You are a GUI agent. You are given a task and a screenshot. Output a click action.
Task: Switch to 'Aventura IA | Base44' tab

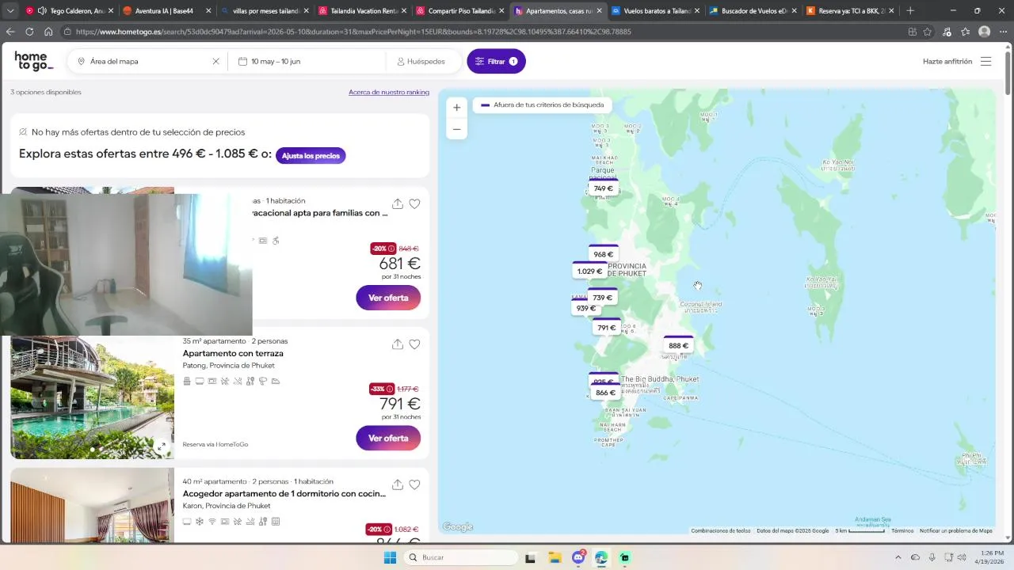click(x=166, y=11)
